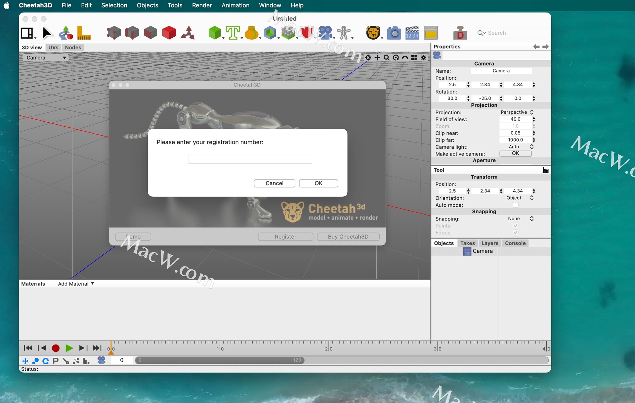Screen dimensions: 635x403
Task: Toggle the Edges snapping checkbox
Action: pyautogui.click(x=515, y=232)
